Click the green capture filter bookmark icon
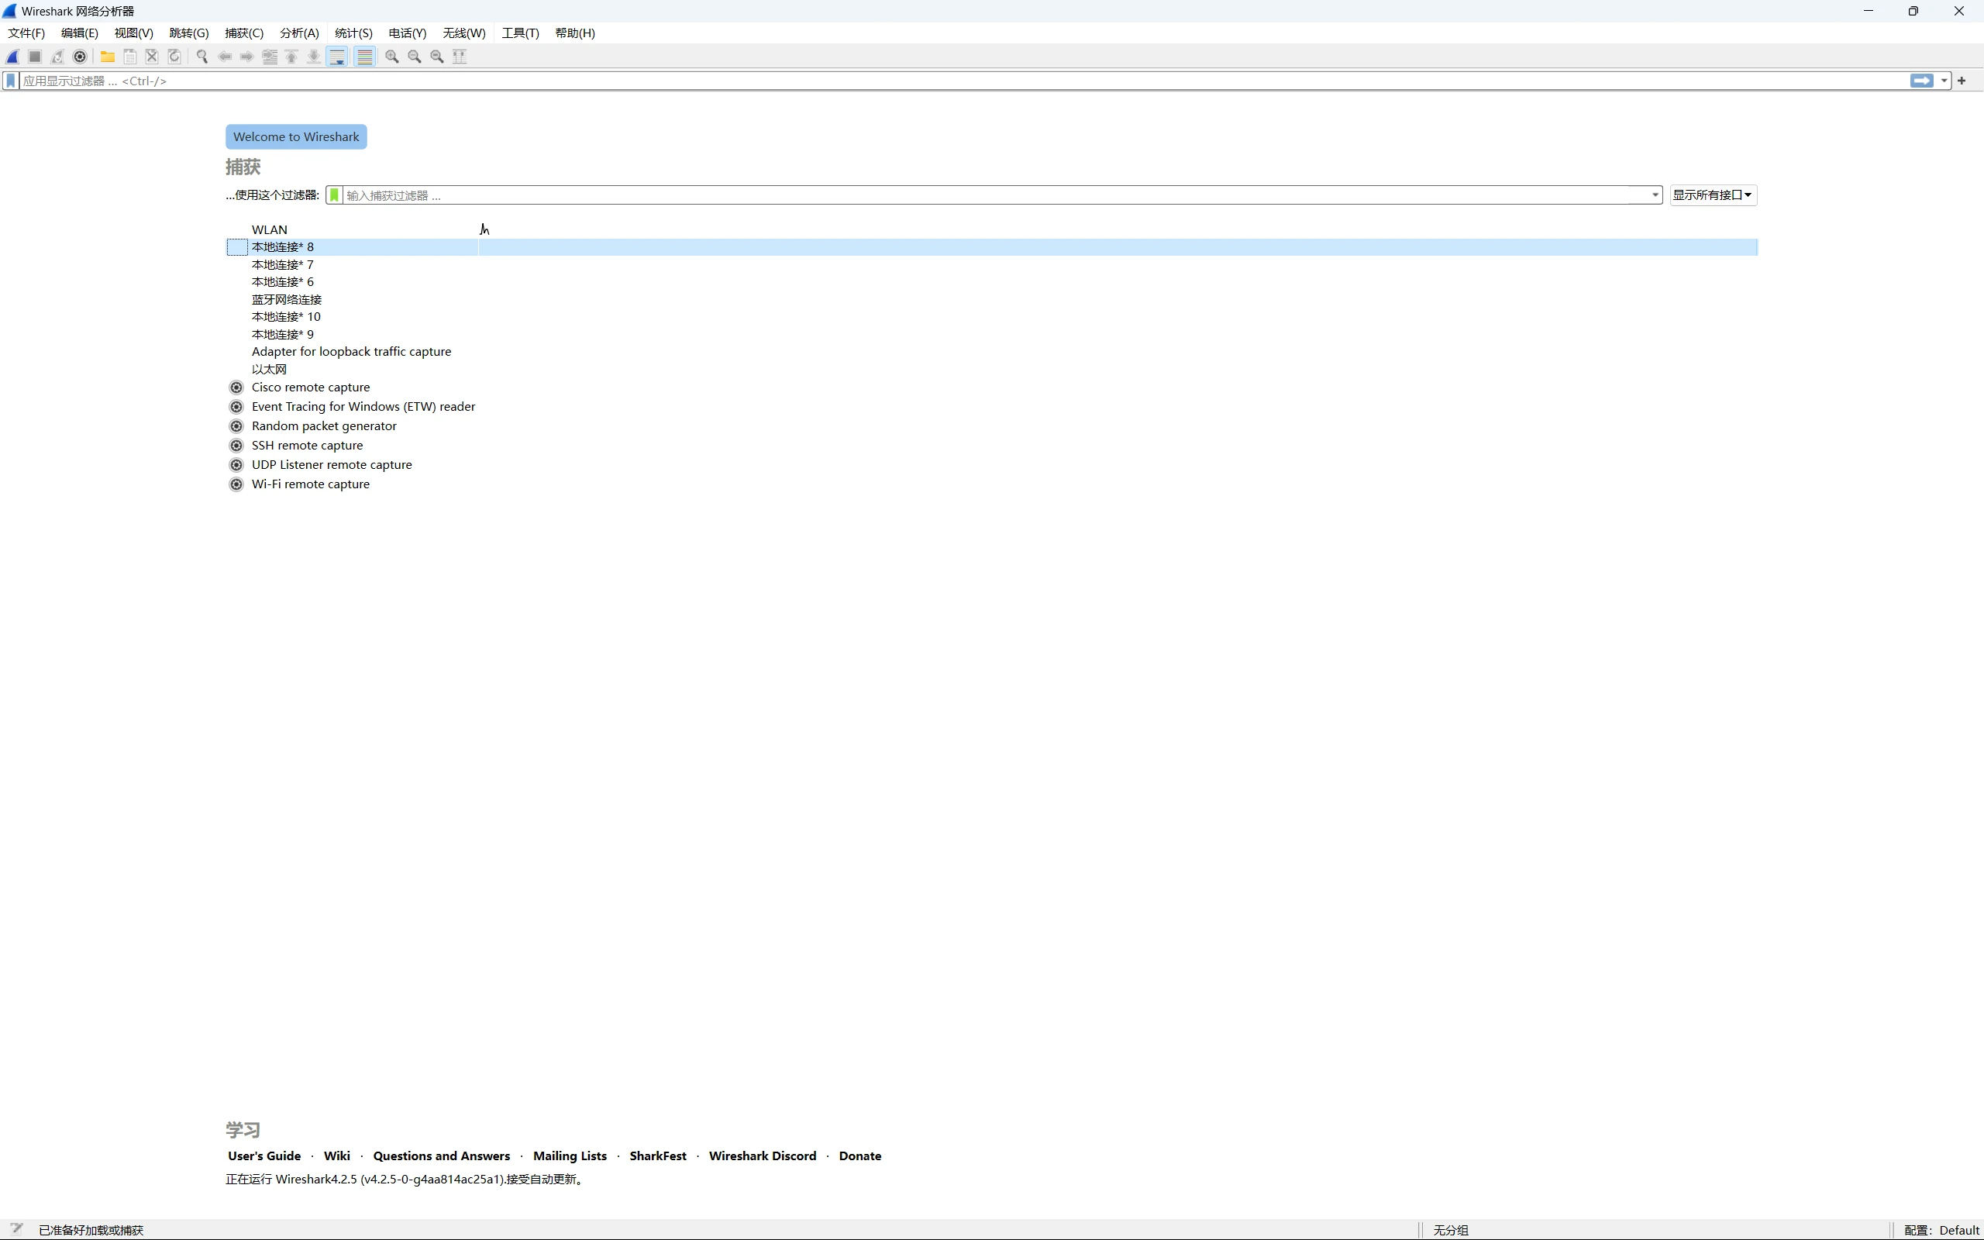The width and height of the screenshot is (1984, 1240). (335, 195)
